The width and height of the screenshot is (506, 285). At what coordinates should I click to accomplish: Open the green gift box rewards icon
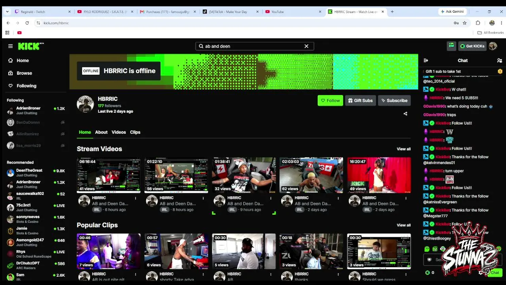pyautogui.click(x=451, y=46)
